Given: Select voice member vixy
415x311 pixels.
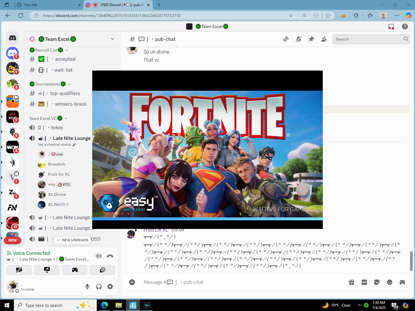Looking at the screenshot, I should (x=52, y=184).
